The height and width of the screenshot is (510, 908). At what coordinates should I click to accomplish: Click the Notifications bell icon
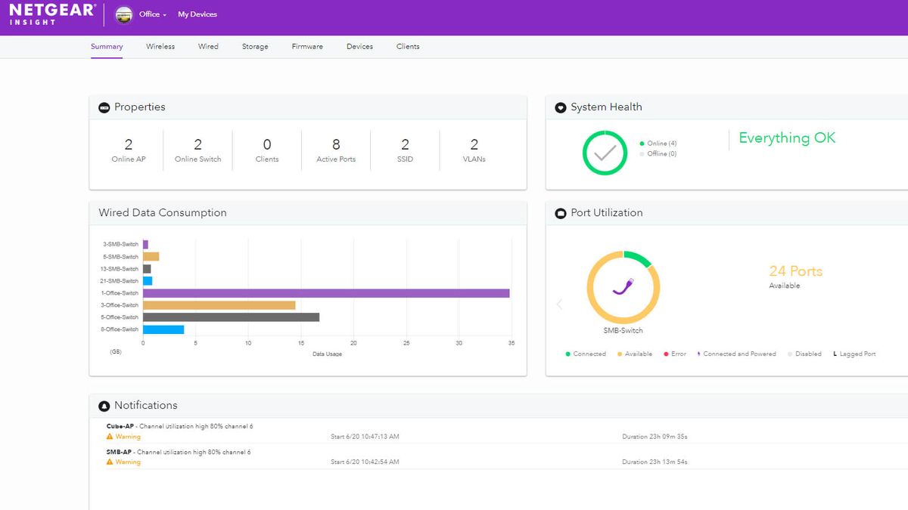point(104,406)
